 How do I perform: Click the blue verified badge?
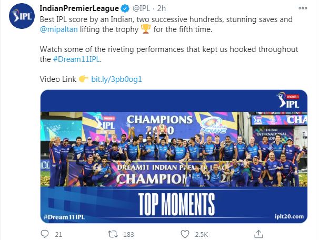tap(125, 8)
